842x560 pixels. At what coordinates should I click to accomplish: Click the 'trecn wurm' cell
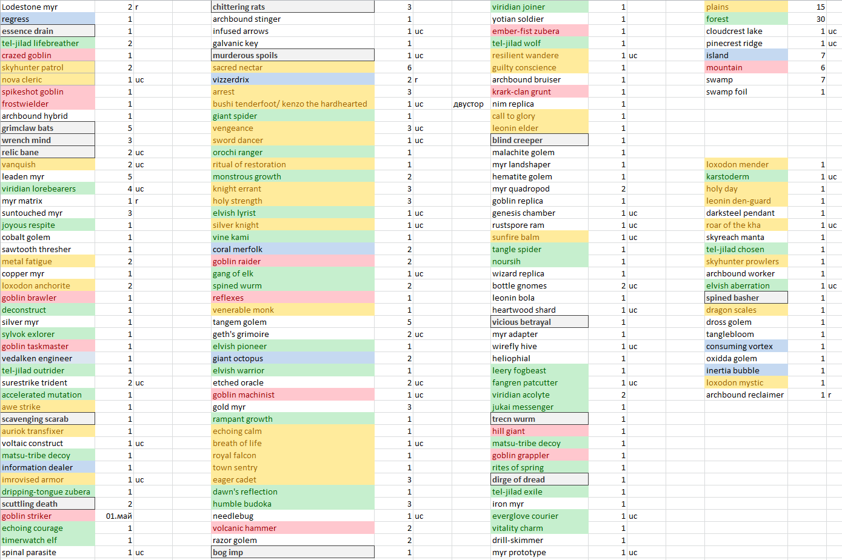(540, 419)
